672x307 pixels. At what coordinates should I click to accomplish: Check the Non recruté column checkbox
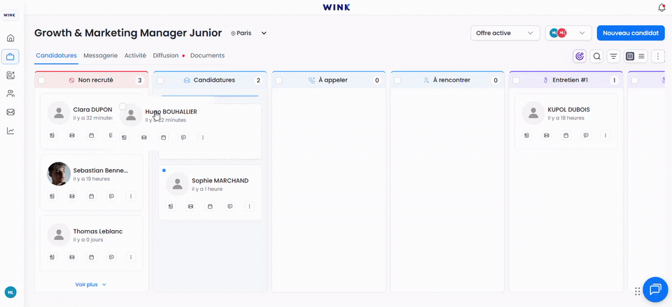coord(41,80)
